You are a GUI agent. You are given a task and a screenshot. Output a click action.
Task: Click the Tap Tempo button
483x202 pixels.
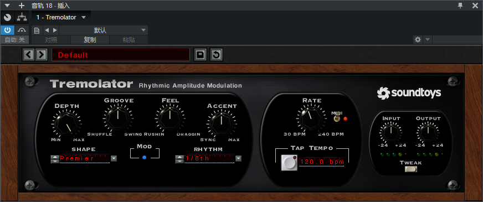[289, 162]
